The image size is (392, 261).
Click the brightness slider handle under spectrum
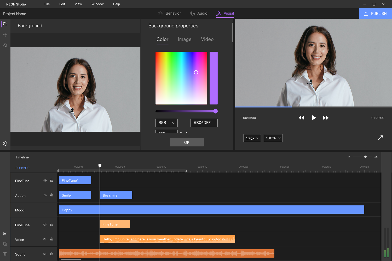(x=216, y=111)
